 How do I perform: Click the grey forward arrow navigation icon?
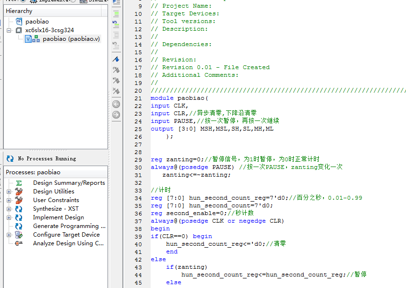point(116,115)
